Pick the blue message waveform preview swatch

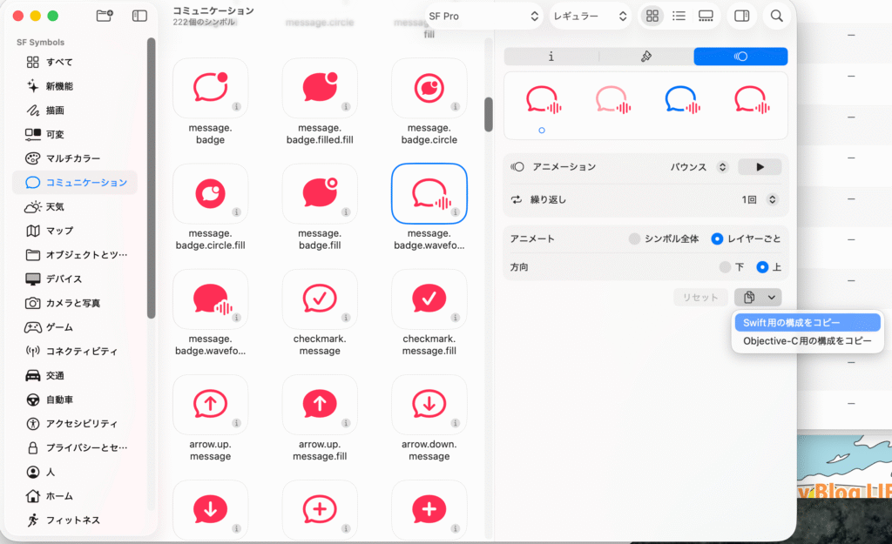pyautogui.click(x=682, y=101)
